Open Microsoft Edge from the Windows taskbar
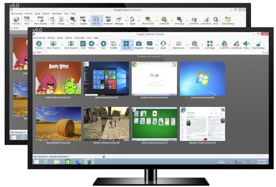Viewport: 276px width, 187px height. pyautogui.click(x=78, y=162)
